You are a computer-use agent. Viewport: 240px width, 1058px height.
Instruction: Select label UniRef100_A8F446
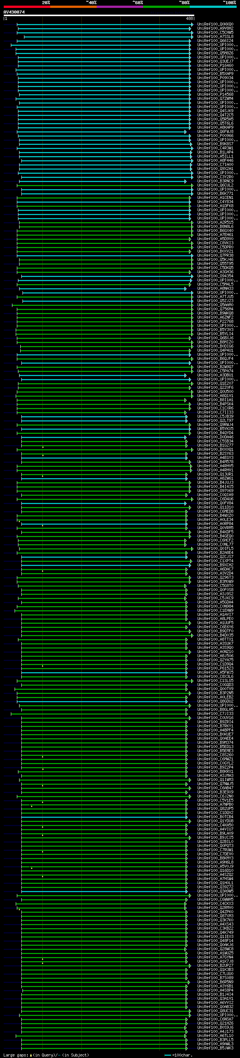(215, 160)
